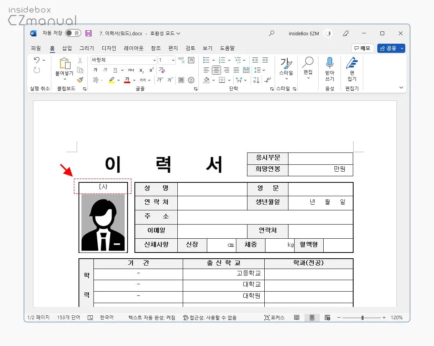Switch to Web Layout view

327,318
